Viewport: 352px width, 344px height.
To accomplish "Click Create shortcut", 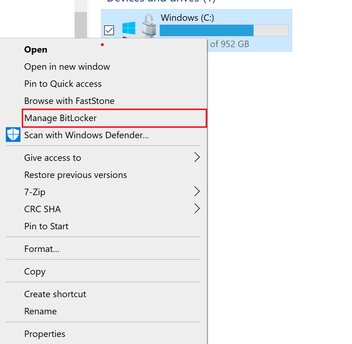I will (55, 294).
